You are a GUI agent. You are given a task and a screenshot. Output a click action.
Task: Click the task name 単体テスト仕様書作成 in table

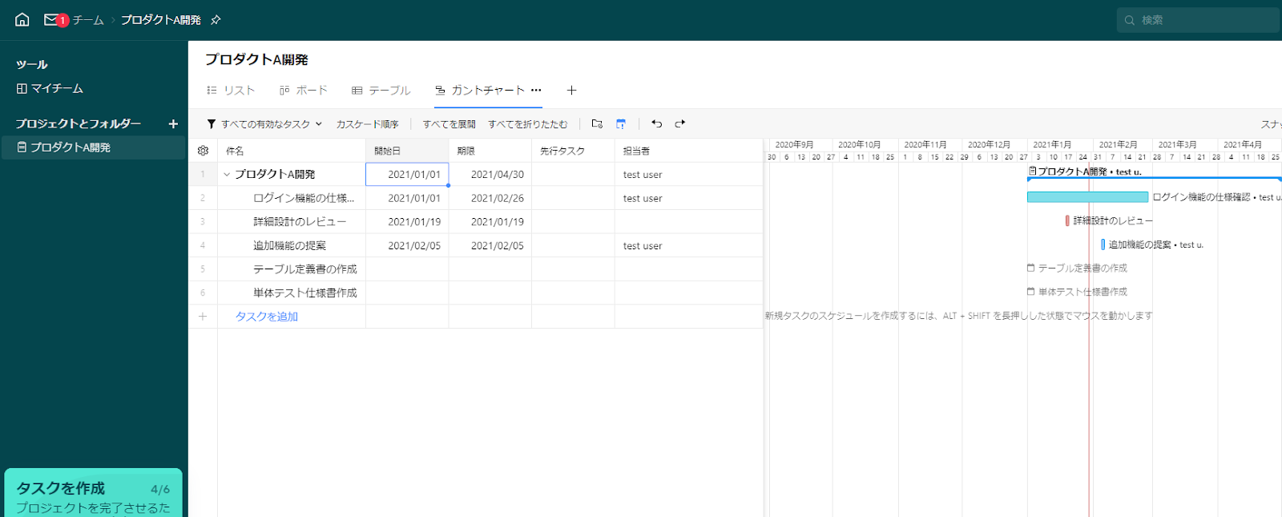coord(305,293)
